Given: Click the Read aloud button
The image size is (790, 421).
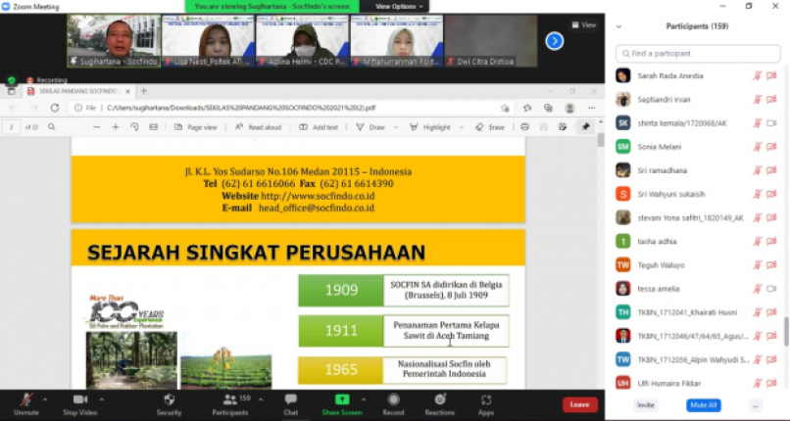Looking at the screenshot, I should [x=259, y=127].
